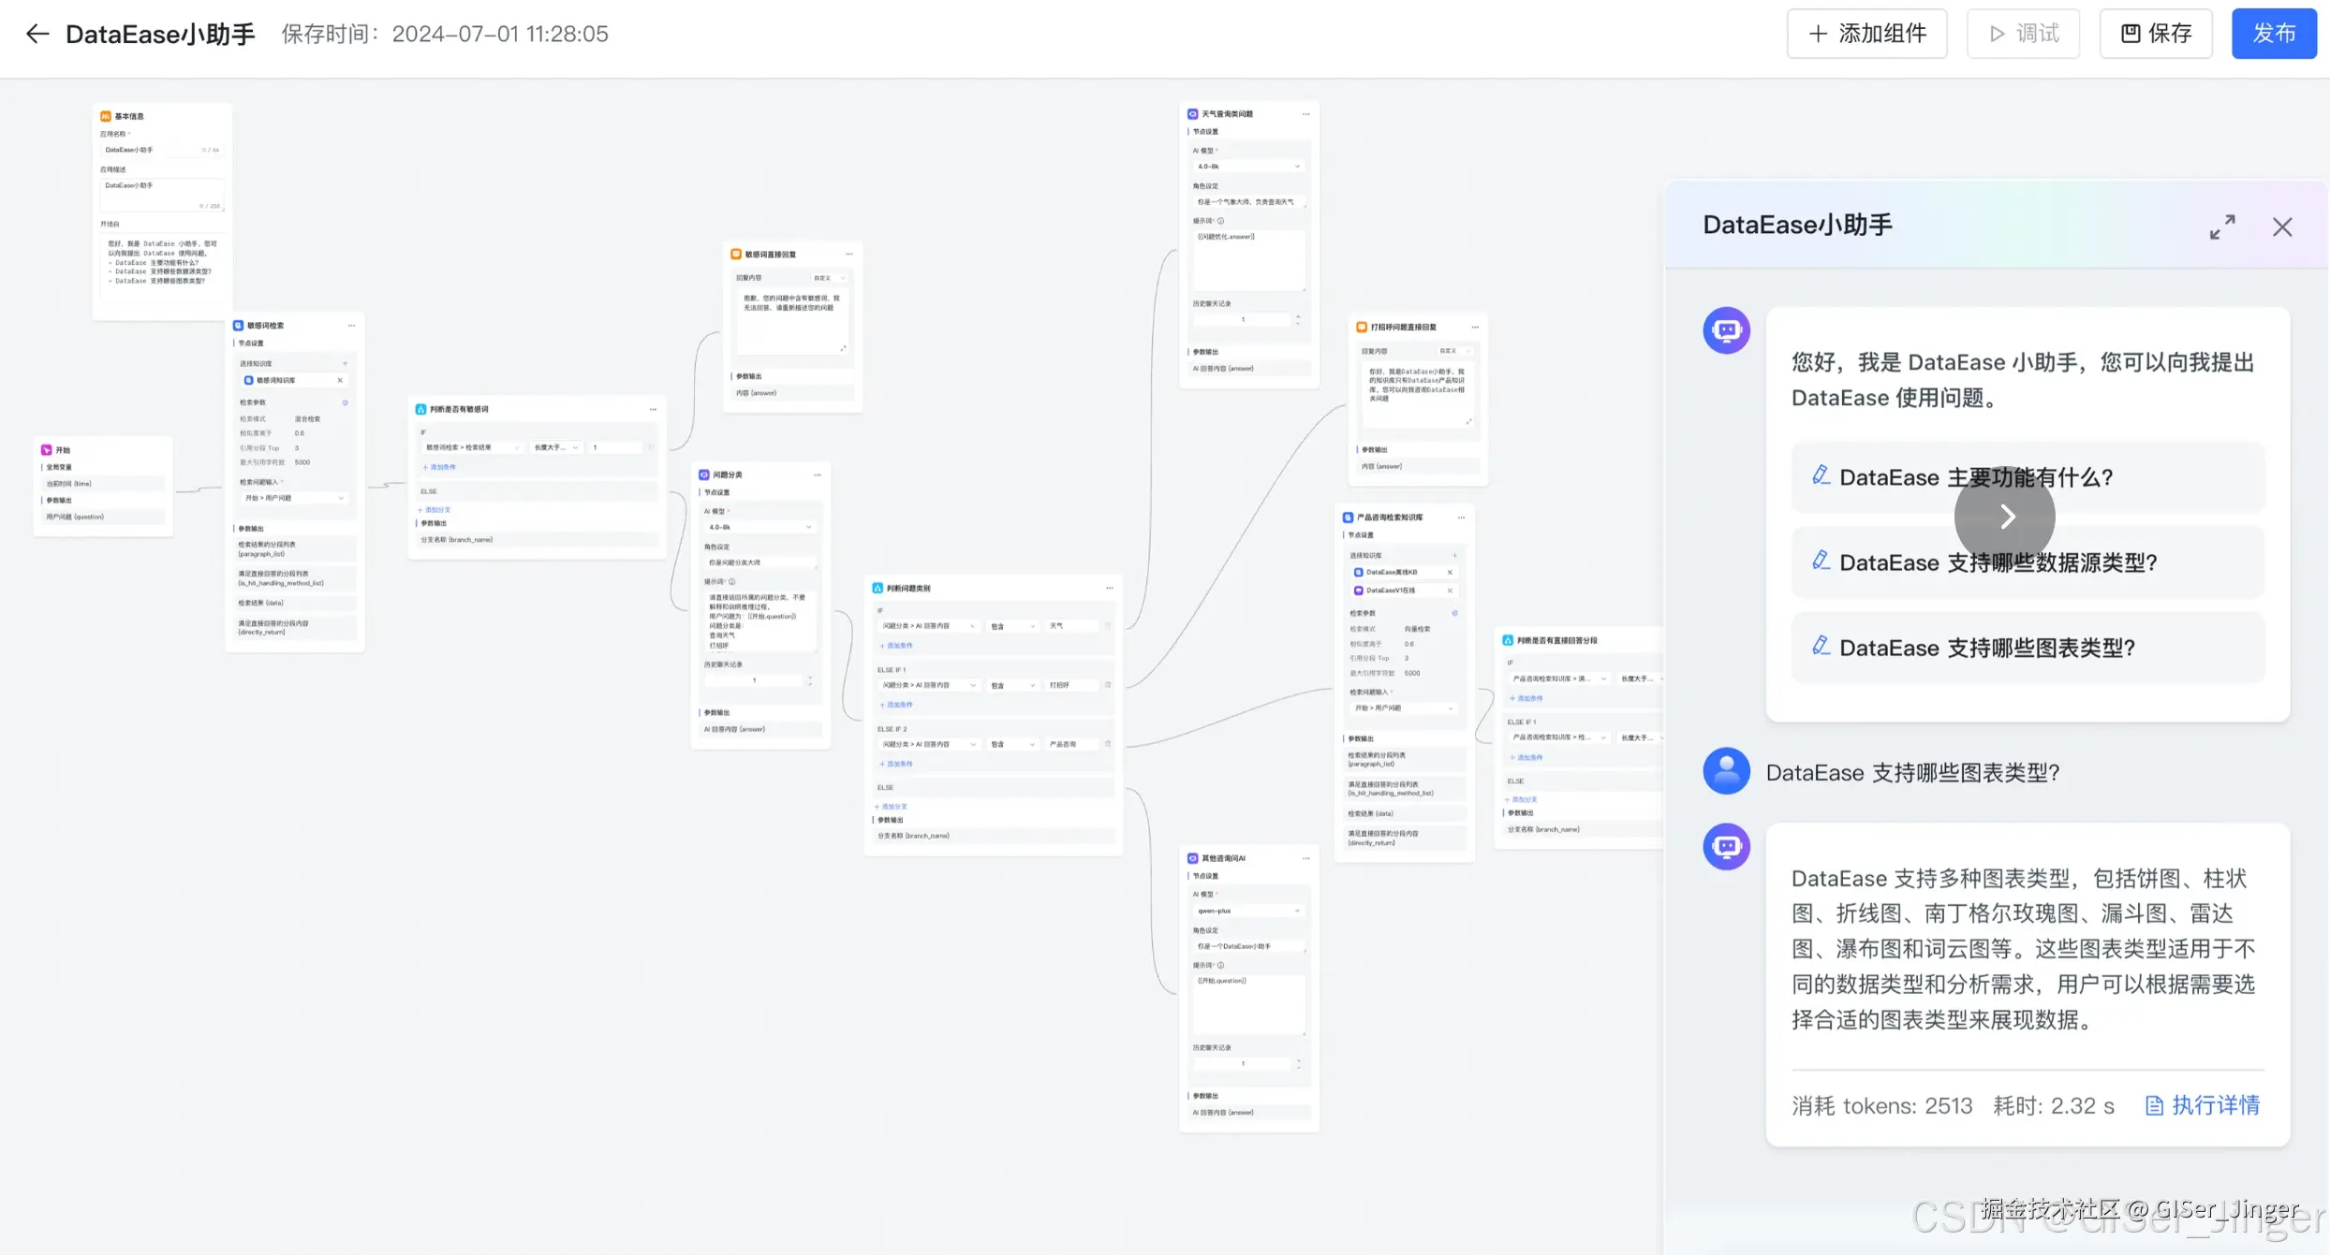Close the DataEase小助手 chat panel
Screen dimensions: 2330x1255
2282,227
